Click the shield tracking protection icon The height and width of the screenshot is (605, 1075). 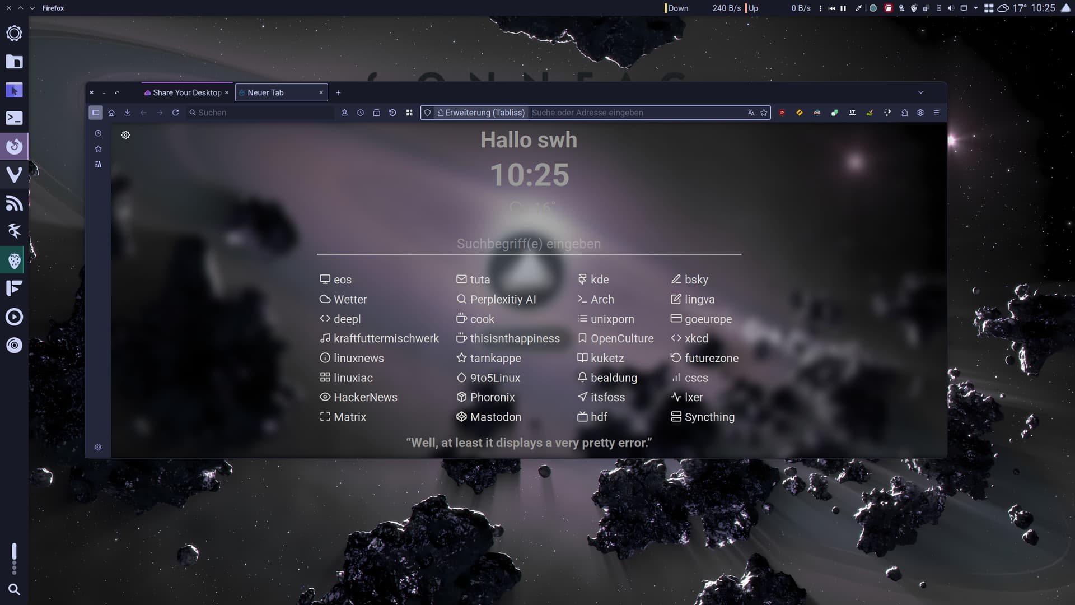pos(427,113)
